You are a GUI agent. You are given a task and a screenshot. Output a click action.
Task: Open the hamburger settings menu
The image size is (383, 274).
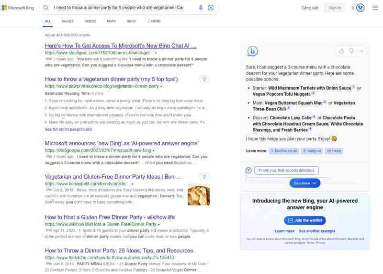[x=375, y=8]
